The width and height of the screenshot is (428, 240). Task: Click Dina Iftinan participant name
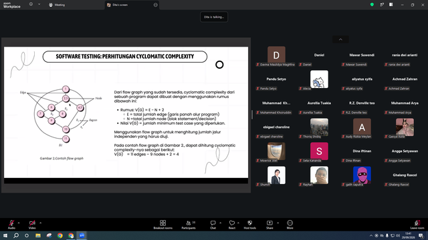[362, 151]
